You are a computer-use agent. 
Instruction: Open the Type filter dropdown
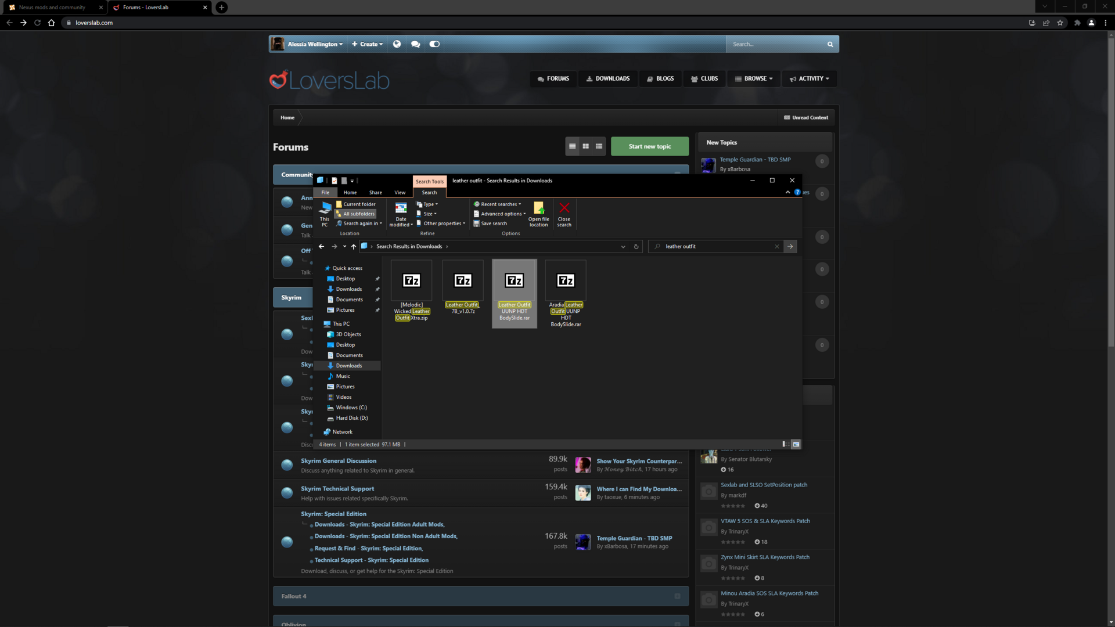[427, 204]
